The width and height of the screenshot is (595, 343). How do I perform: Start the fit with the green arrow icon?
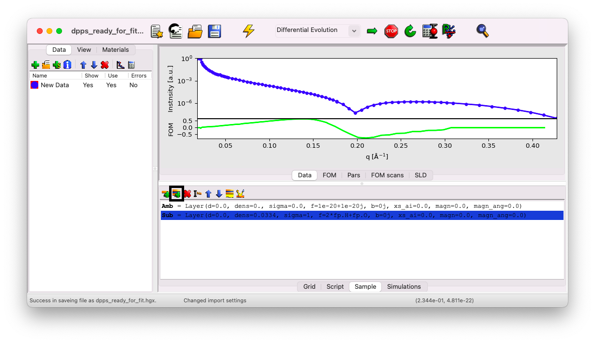pos(372,31)
